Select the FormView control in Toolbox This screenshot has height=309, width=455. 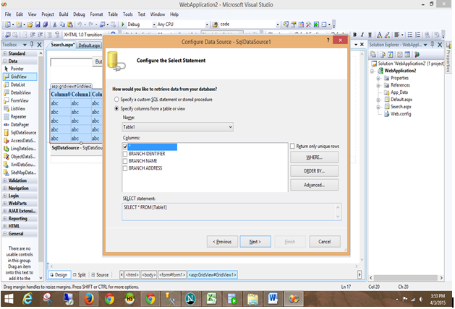coord(20,101)
